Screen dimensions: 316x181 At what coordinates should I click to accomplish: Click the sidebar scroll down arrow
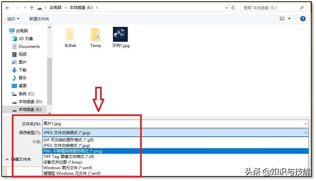point(50,113)
